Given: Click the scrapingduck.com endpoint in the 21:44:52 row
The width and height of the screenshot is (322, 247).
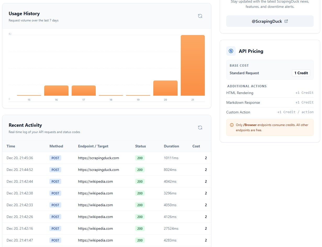Looking at the screenshot, I should [99, 170].
